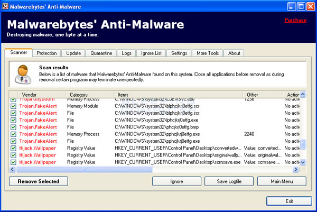Open the Update tab

(73, 53)
